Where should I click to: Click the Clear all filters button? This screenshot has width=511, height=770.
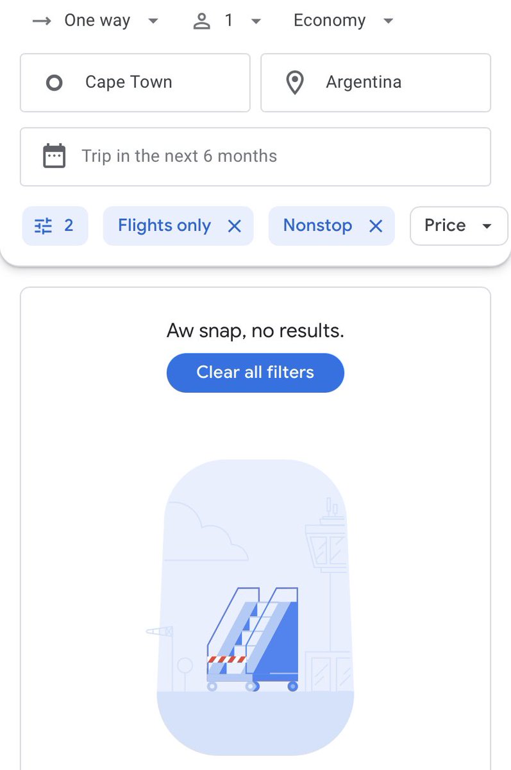pos(255,373)
